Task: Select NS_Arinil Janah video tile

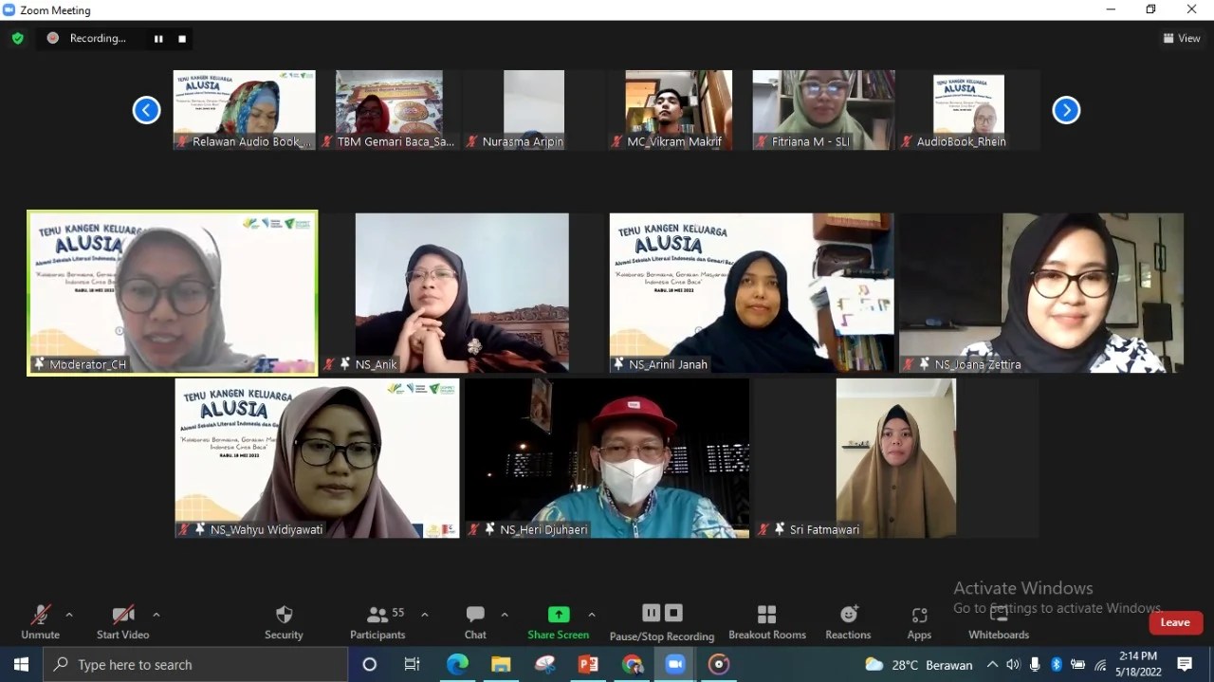Action: coord(751,293)
